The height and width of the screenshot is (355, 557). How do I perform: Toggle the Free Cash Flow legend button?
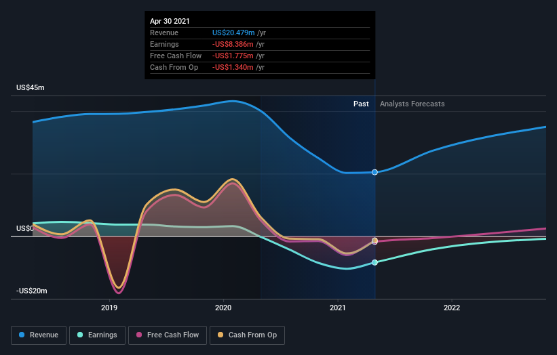point(168,335)
